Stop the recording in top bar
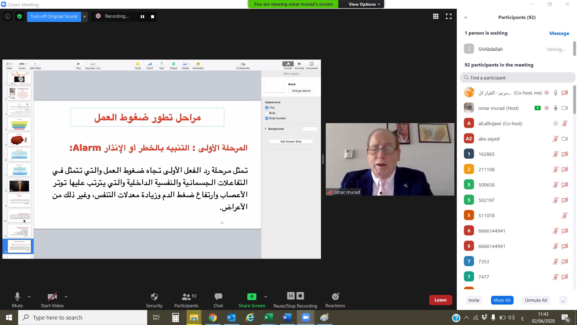This screenshot has width=577, height=325. (x=152, y=17)
